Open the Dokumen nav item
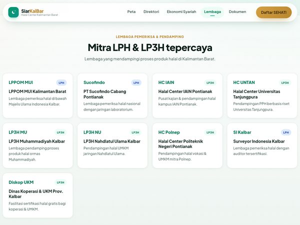The height and width of the screenshot is (225, 300). (x=237, y=11)
